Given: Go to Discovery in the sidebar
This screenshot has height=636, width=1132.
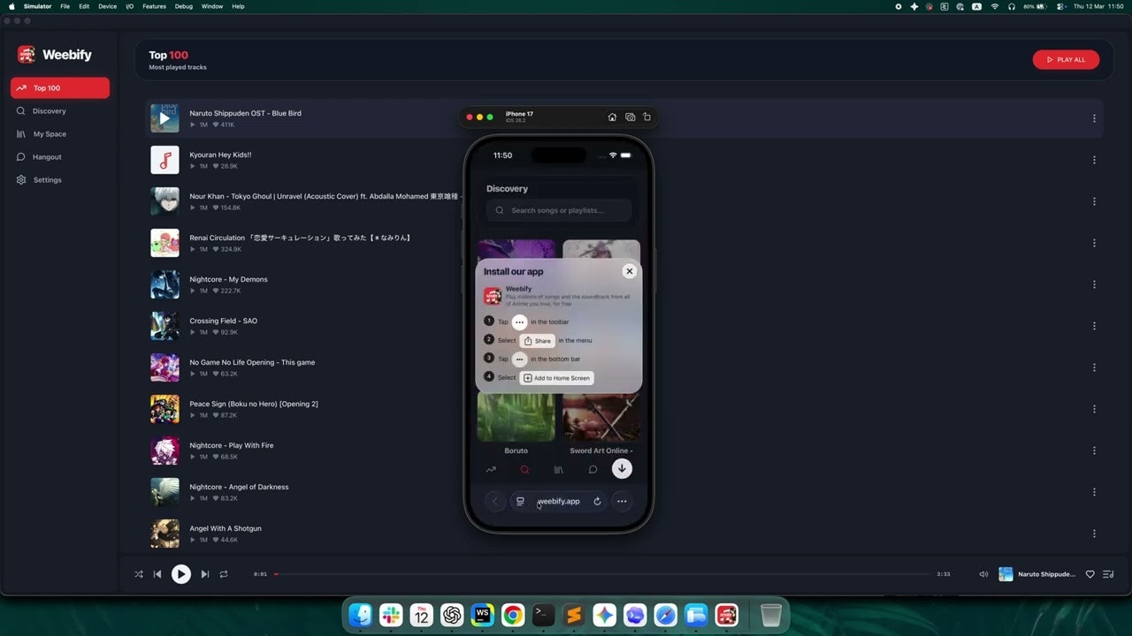Looking at the screenshot, I should click(x=60, y=111).
